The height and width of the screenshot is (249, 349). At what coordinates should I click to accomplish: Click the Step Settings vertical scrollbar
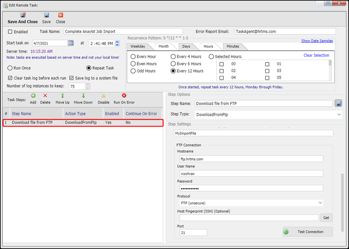click(342, 202)
